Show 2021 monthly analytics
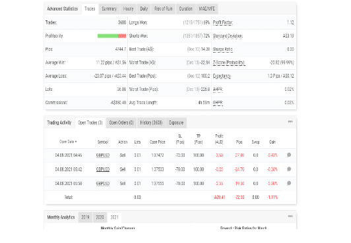Screen dimensions: 351x243 114,217
